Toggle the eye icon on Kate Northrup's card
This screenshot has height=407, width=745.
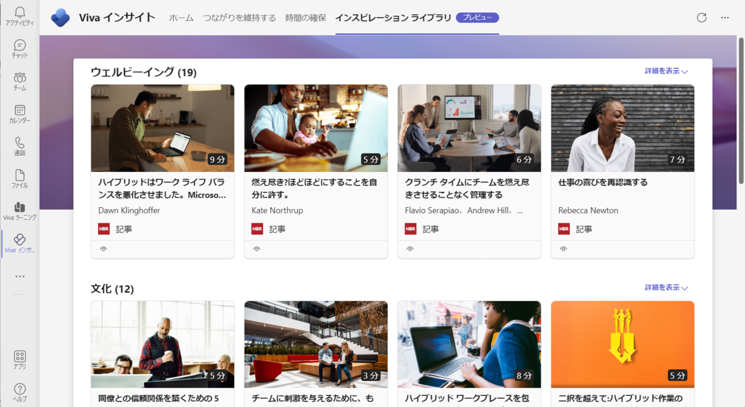tap(256, 249)
